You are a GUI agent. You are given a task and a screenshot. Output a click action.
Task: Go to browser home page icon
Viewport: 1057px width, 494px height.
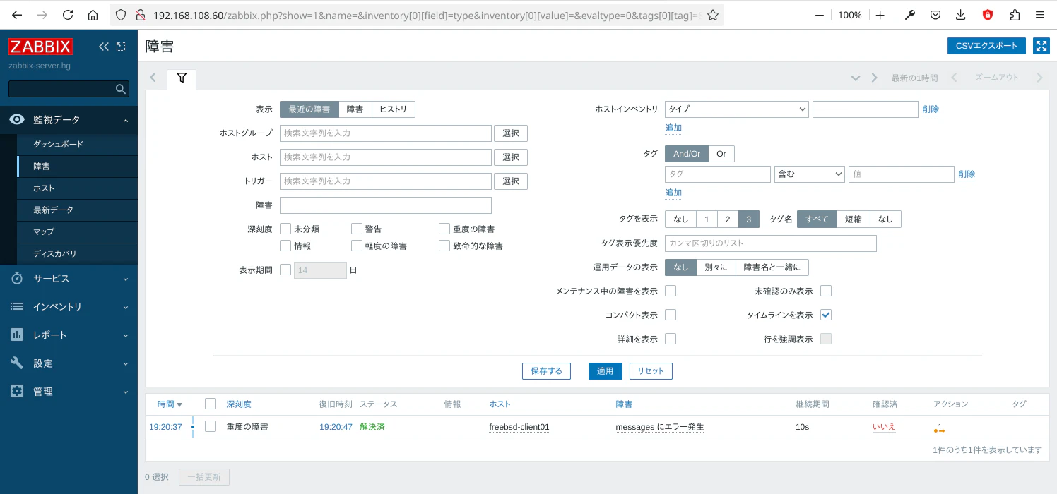pos(93,15)
